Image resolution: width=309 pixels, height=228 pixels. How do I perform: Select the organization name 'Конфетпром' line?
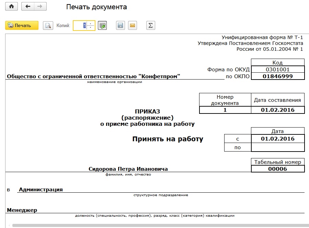click(94, 76)
